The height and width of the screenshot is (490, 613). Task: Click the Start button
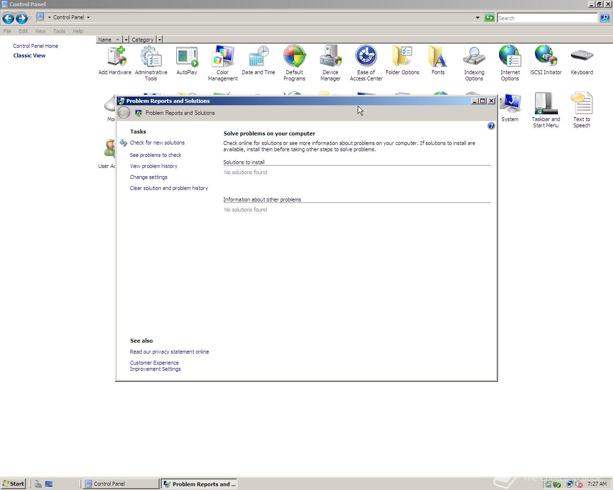pos(13,484)
